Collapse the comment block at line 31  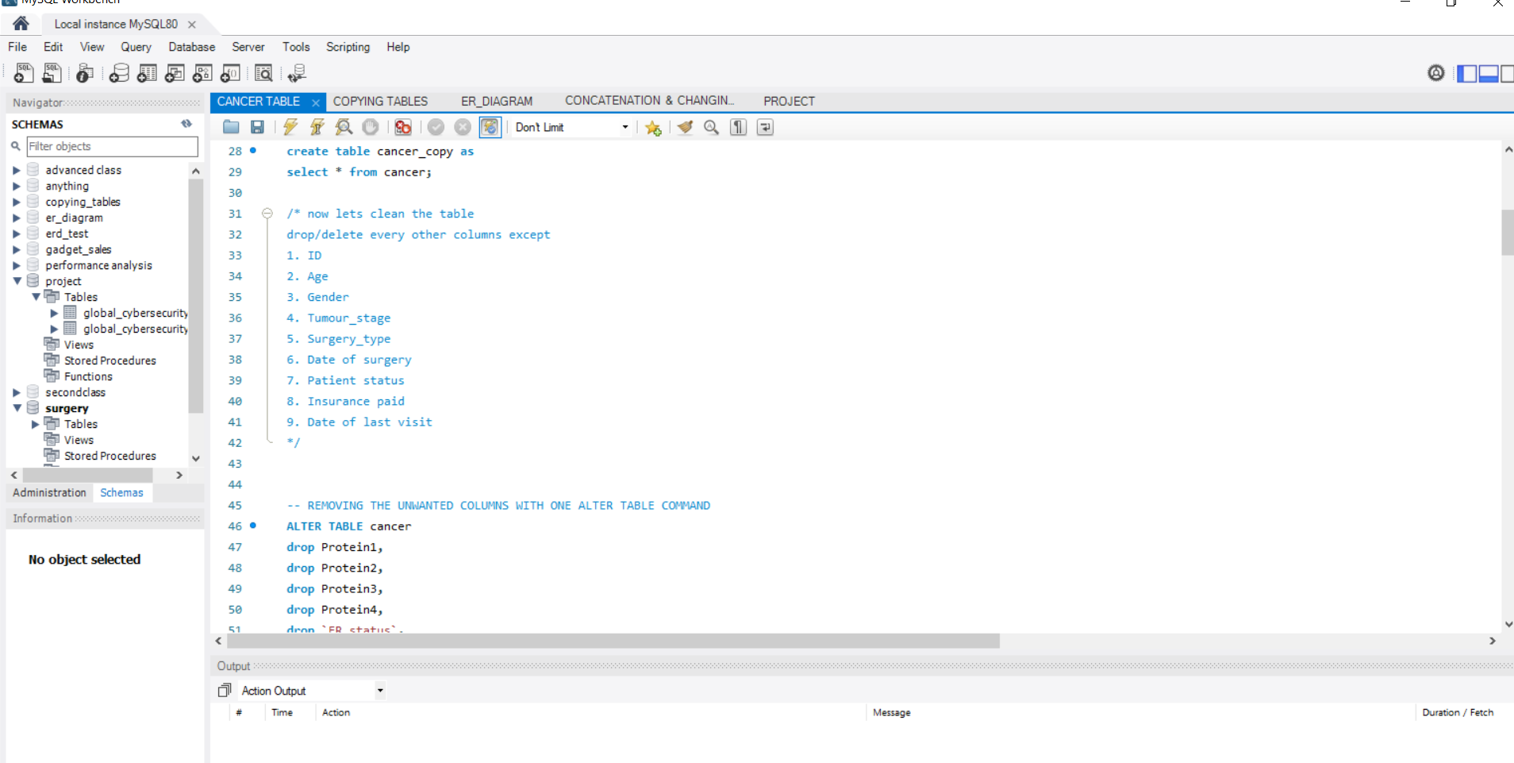[x=267, y=214]
